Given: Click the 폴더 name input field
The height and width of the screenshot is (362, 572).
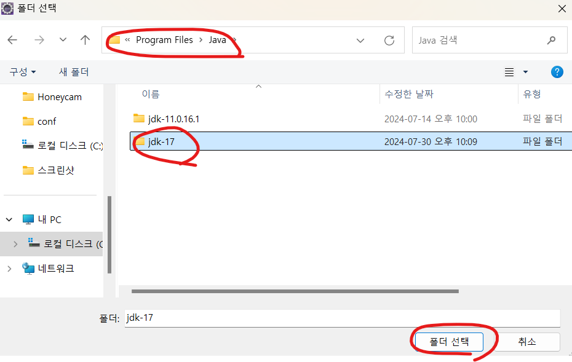Looking at the screenshot, I should pos(342,318).
